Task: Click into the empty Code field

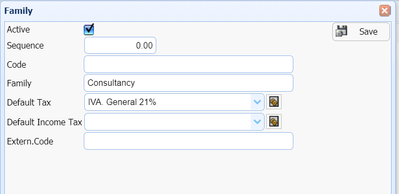Action: (x=188, y=64)
